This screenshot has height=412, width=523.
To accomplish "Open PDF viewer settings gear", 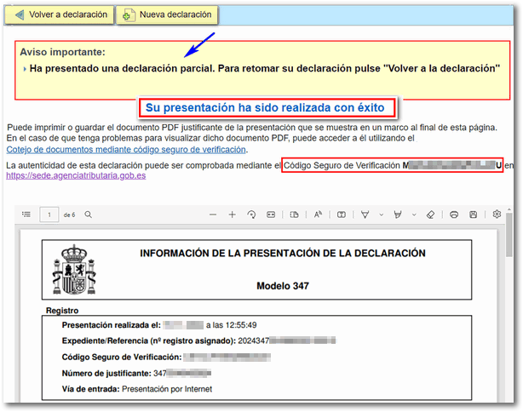I will coord(497,215).
